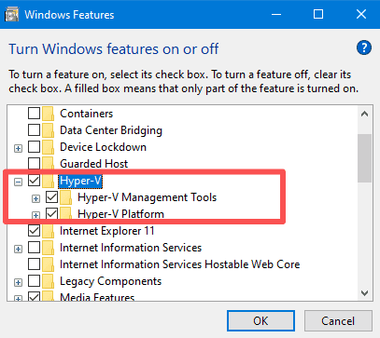This screenshot has height=338, width=380.
Task: Select Internet Information Services label
Action: [131, 248]
